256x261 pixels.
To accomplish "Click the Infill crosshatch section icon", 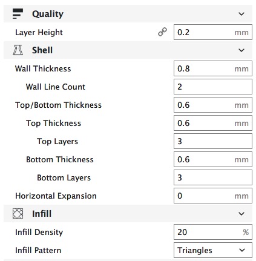I will 18,214.
